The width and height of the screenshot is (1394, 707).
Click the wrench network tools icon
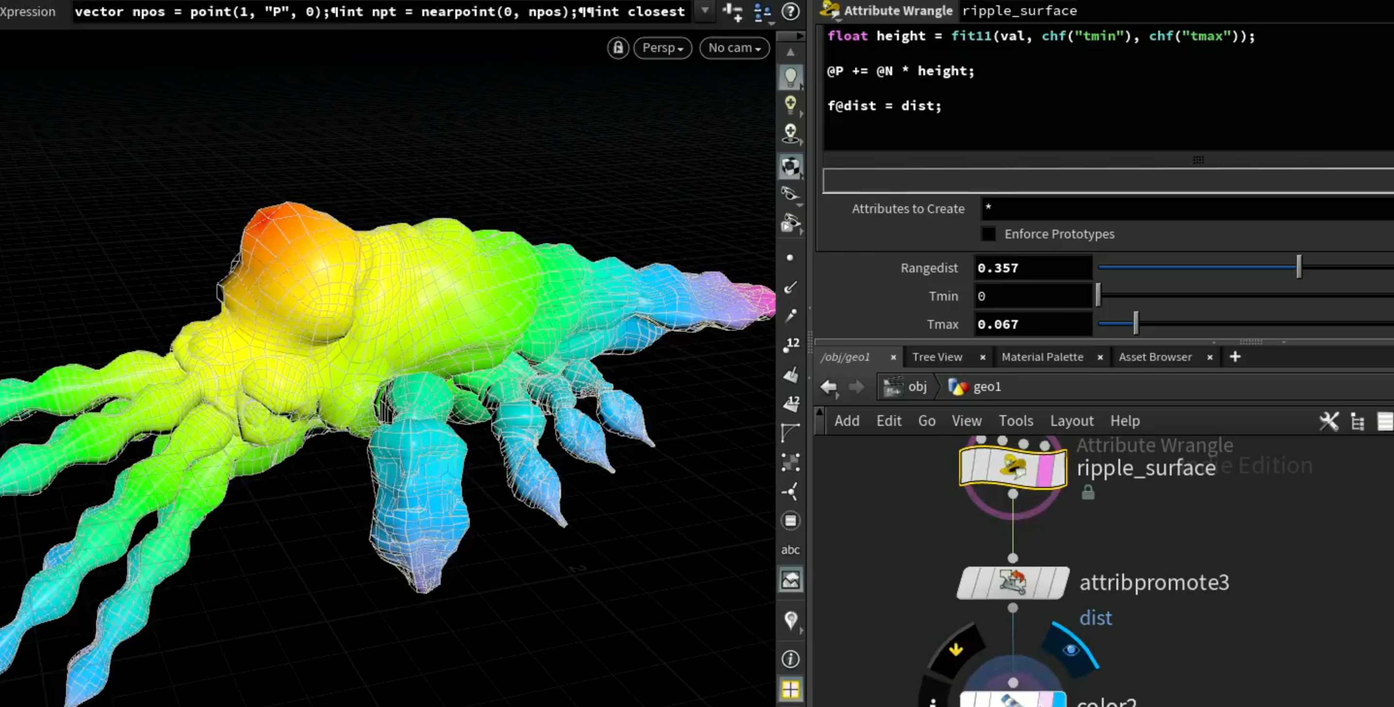coord(1328,421)
